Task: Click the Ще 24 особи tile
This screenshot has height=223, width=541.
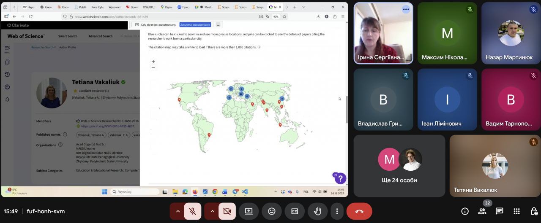Action: pyautogui.click(x=399, y=166)
